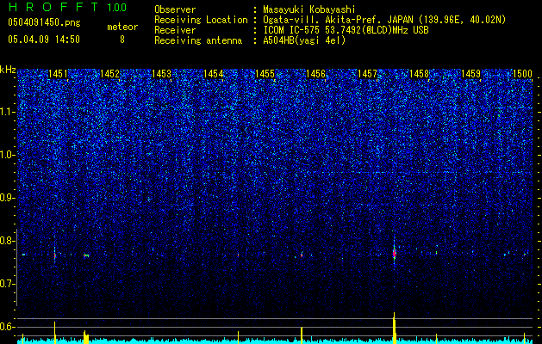Click the wide echo between 1451 and 1452 labels

[86, 255]
